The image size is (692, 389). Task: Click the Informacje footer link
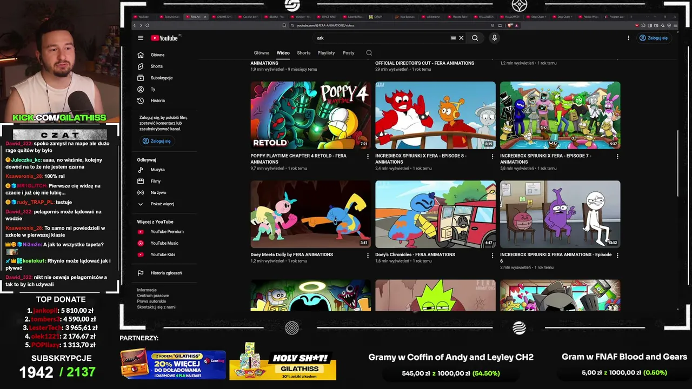[x=147, y=290]
